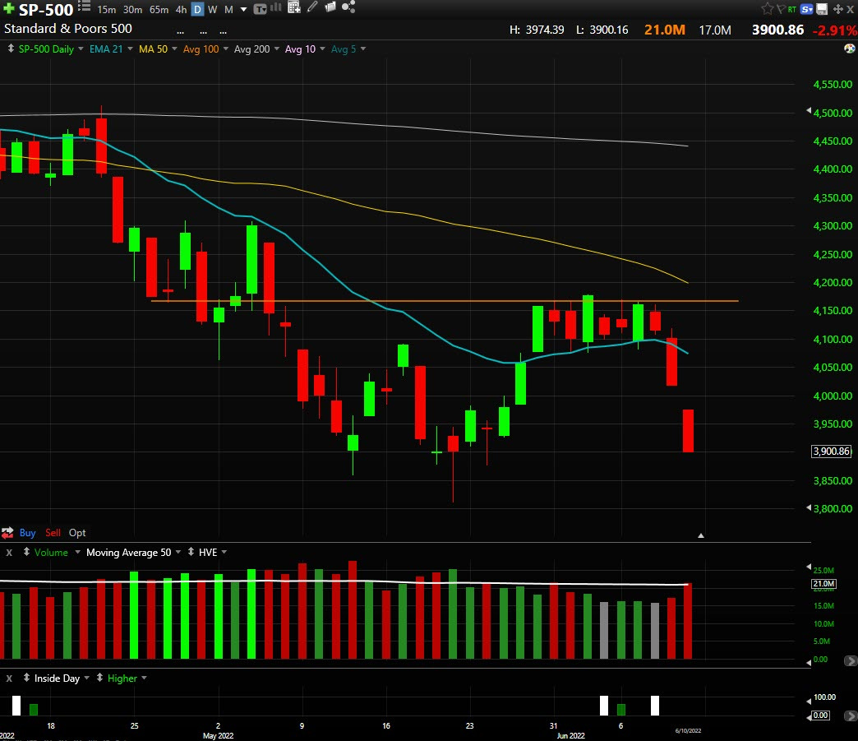Image resolution: width=858 pixels, height=741 pixels.
Task: Click scroll button at volume pane bottom right
Action: point(851,661)
